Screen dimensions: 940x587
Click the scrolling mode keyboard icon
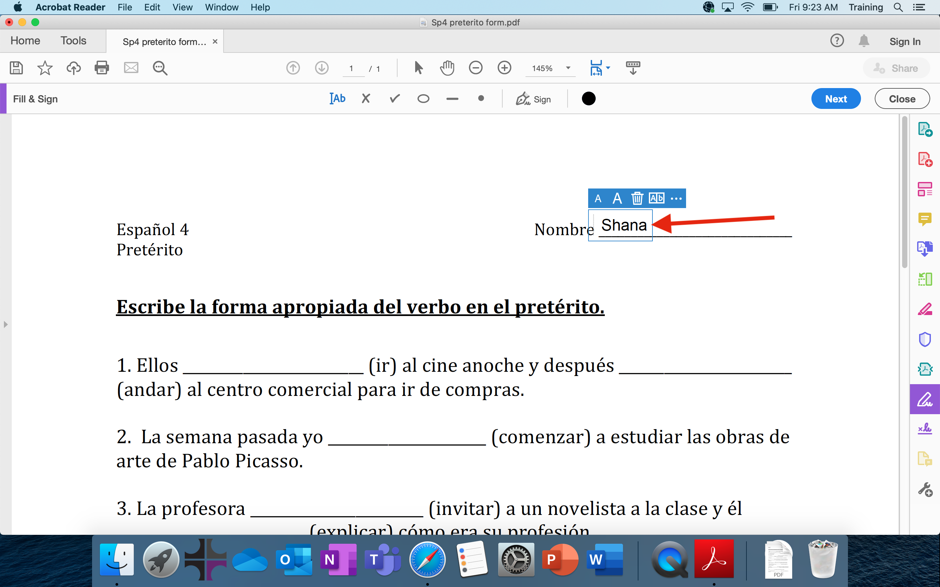click(633, 68)
